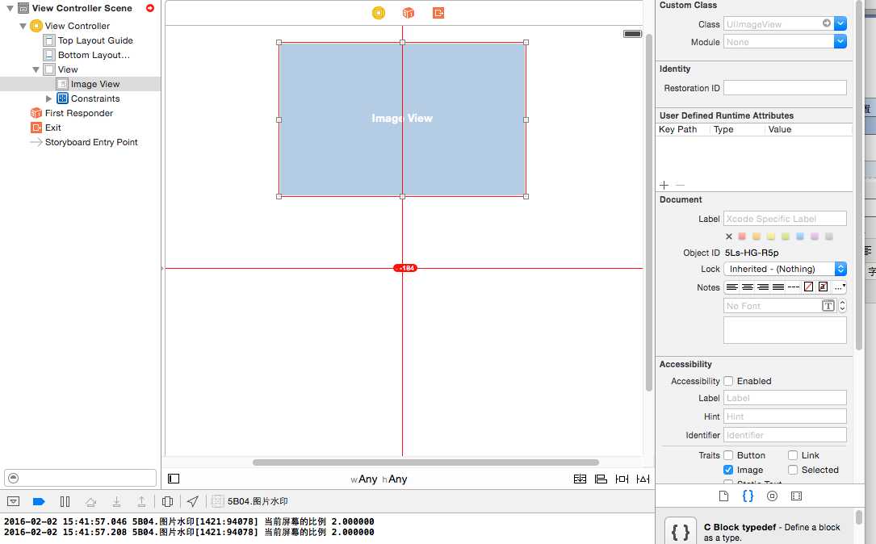Click the Xcode Specific Label field
Image resolution: width=876 pixels, height=544 pixels.
(785, 219)
